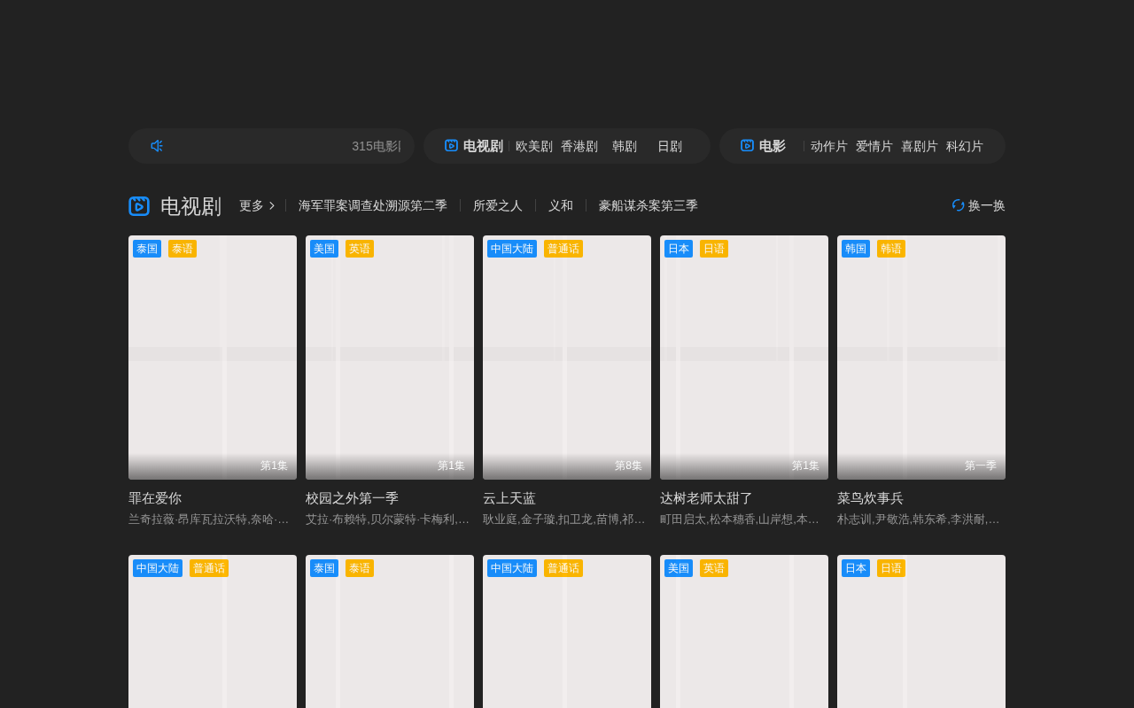Open 海军罪案调查处溯源第二季 link
Image resolution: width=1134 pixels, height=708 pixels.
373,205
